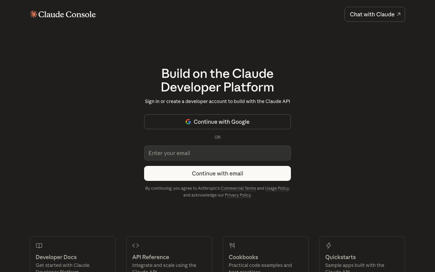
Task: Click the Claude Console wordmark
Action: pos(67,14)
